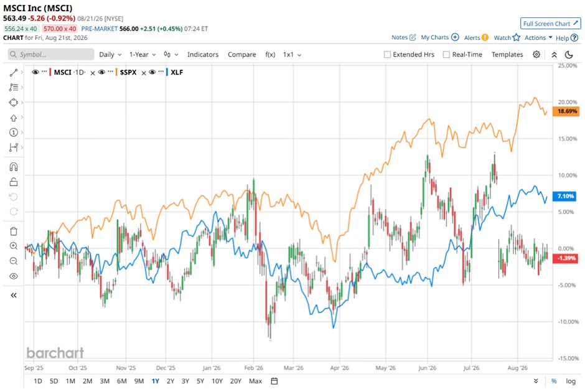Collapse the chart header with double chevron

pos(554,55)
